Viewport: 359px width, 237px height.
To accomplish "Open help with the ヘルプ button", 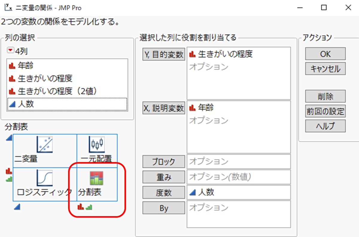I will pyautogui.click(x=325, y=126).
